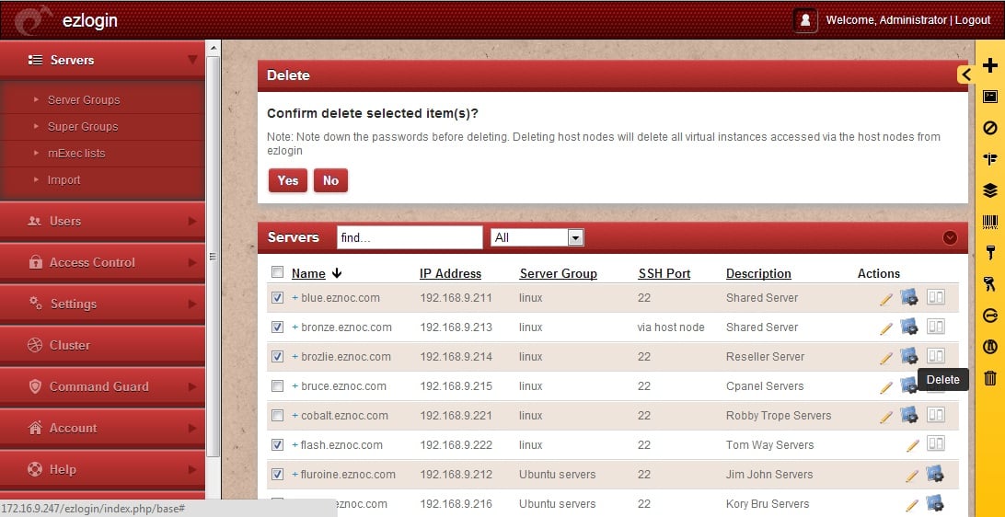Open the Cluster sidebar menu
Image resolution: width=1005 pixels, height=517 pixels.
click(x=102, y=345)
